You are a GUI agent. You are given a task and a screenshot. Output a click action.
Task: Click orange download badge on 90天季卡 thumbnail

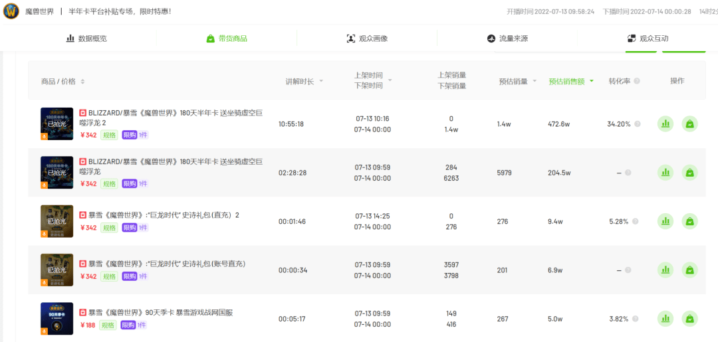click(44, 331)
